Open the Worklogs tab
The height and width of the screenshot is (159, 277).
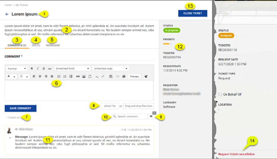(53, 45)
